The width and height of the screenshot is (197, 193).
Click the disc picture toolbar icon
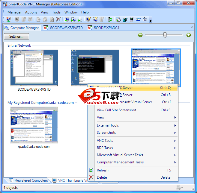tap(118, 19)
